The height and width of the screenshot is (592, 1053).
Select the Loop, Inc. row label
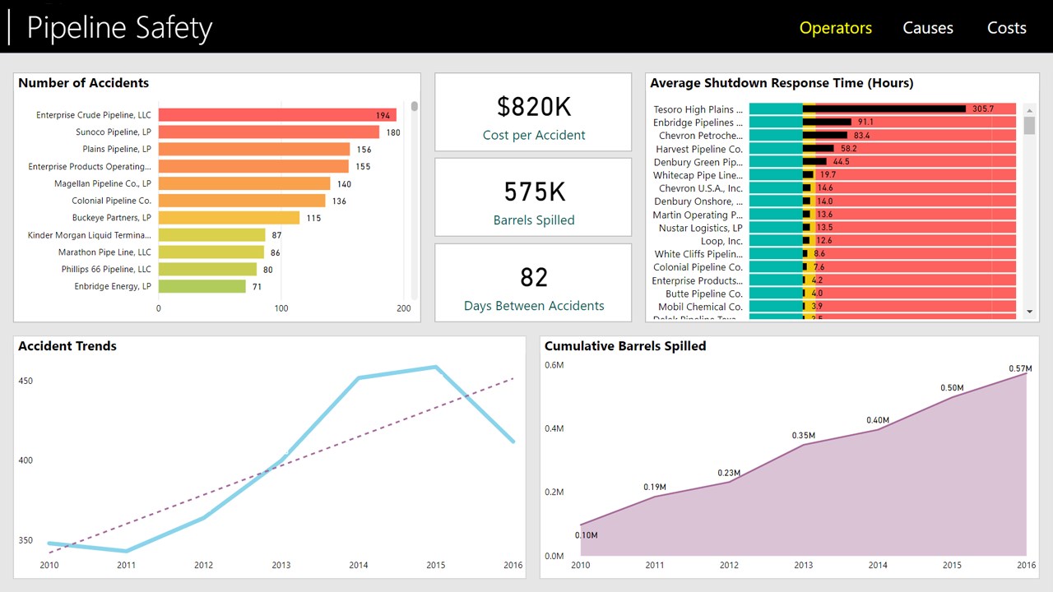point(721,241)
